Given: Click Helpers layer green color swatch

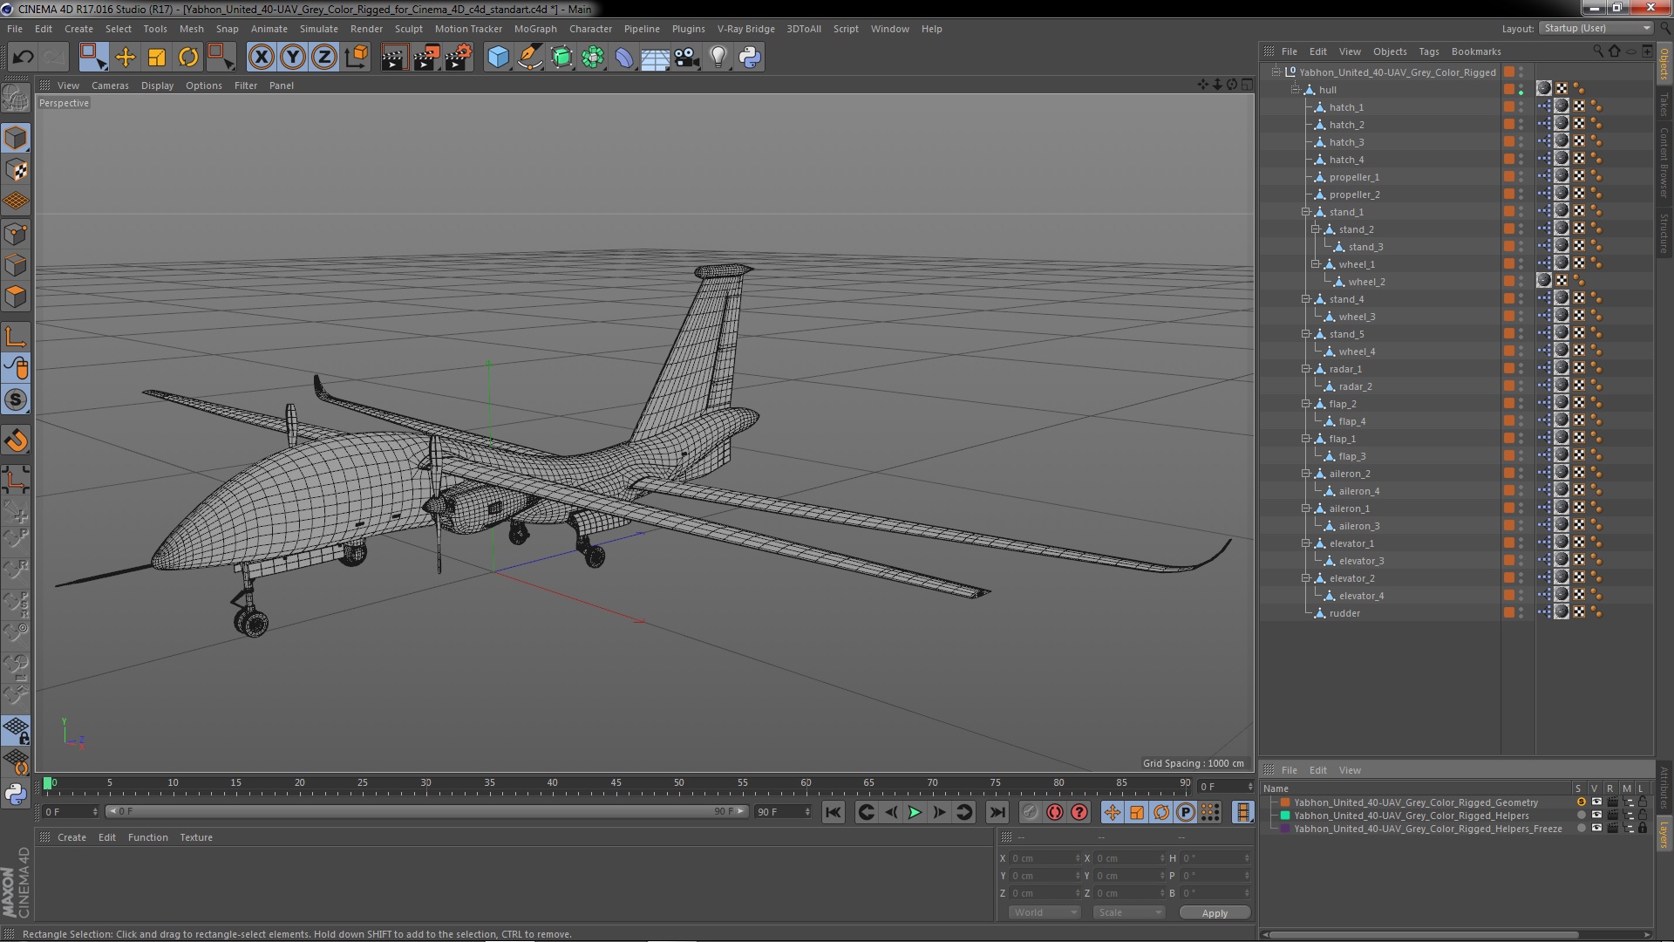Looking at the screenshot, I should [x=1285, y=816].
